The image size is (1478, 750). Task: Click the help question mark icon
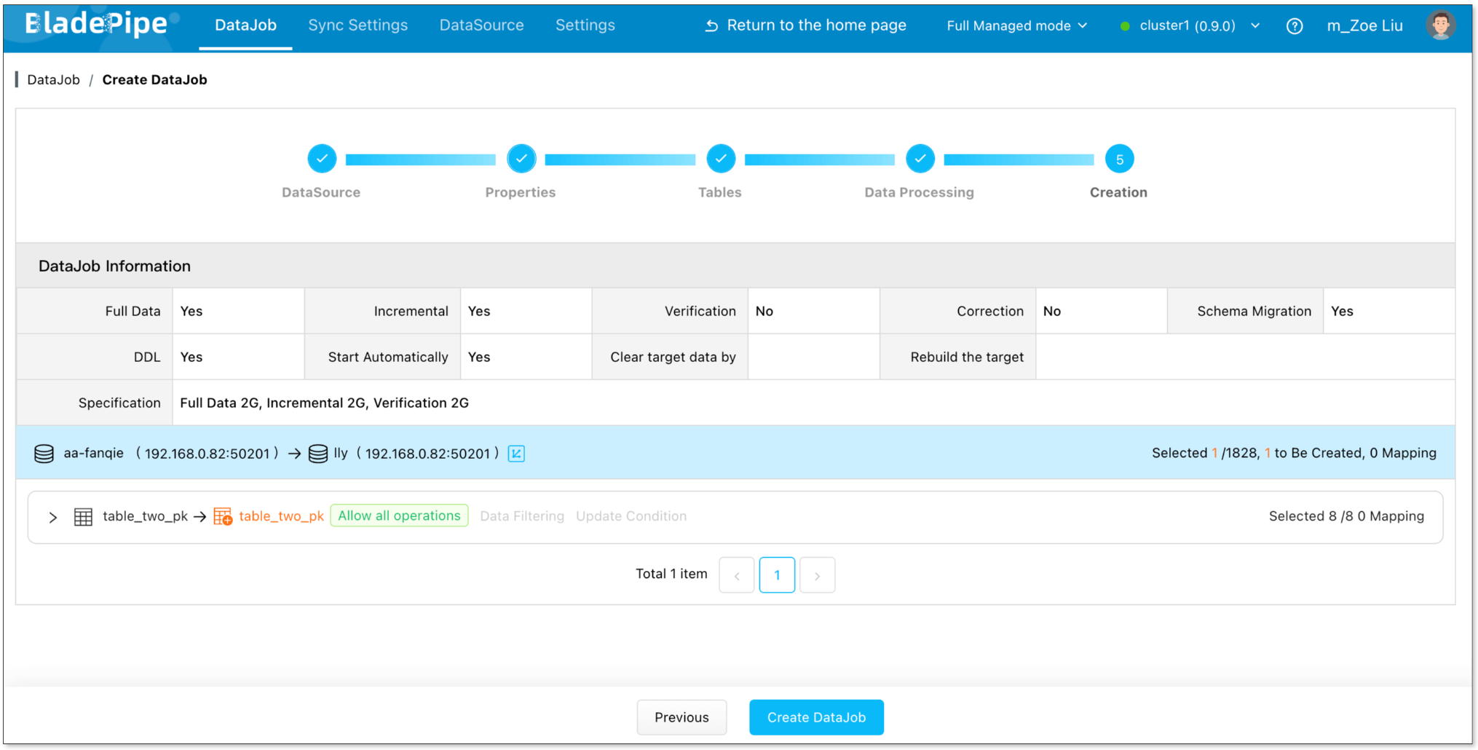point(1294,26)
